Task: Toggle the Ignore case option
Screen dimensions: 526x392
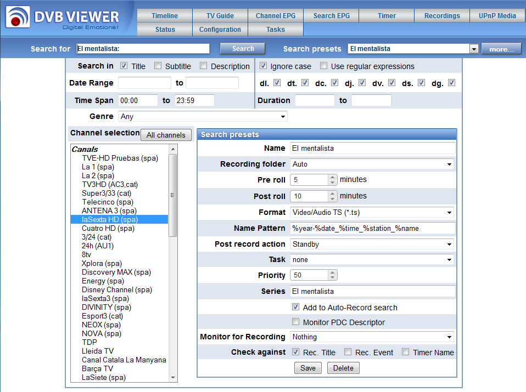Action: tap(264, 66)
